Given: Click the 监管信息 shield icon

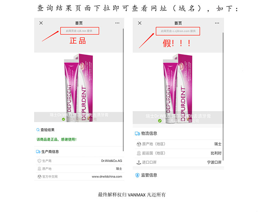Looking at the screenshot, I should click(x=137, y=175).
